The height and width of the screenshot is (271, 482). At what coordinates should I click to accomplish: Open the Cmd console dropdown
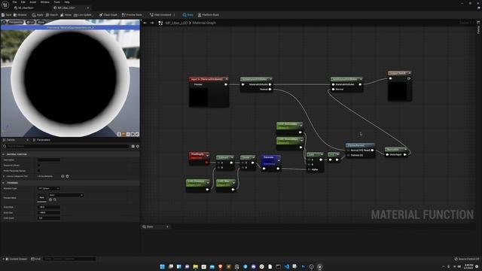(x=36, y=259)
